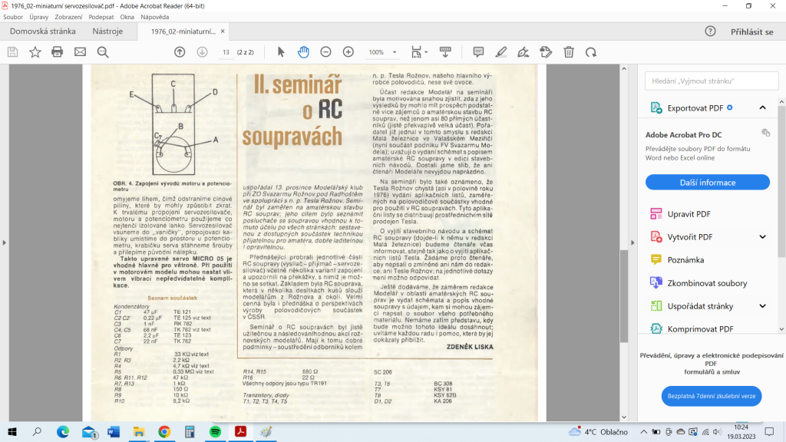Go to previous page with up arrow
This screenshot has height=442, width=786.
coord(180,52)
